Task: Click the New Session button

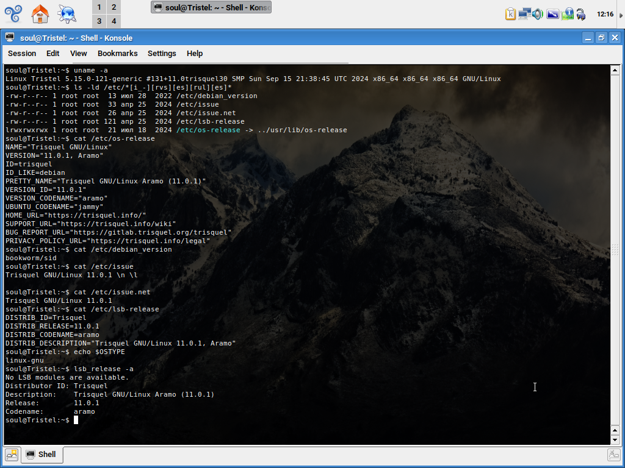Action: (x=12, y=454)
